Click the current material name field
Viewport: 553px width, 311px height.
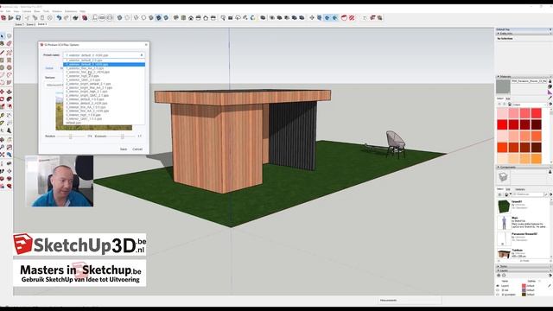click(529, 81)
